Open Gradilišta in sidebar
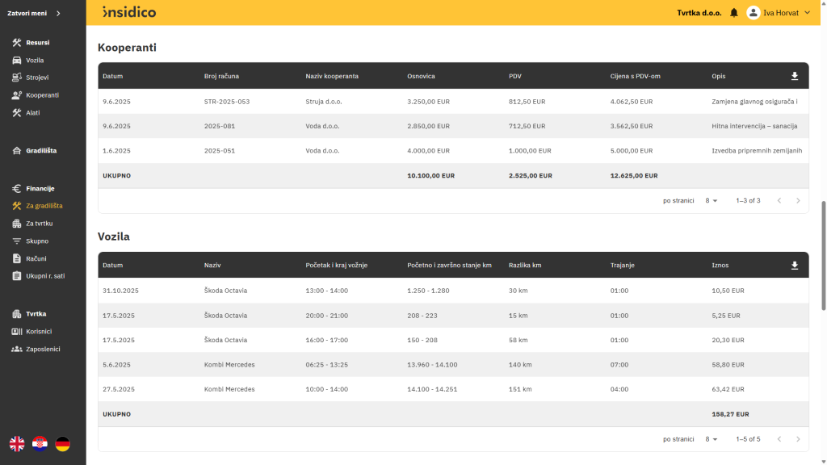 40,150
